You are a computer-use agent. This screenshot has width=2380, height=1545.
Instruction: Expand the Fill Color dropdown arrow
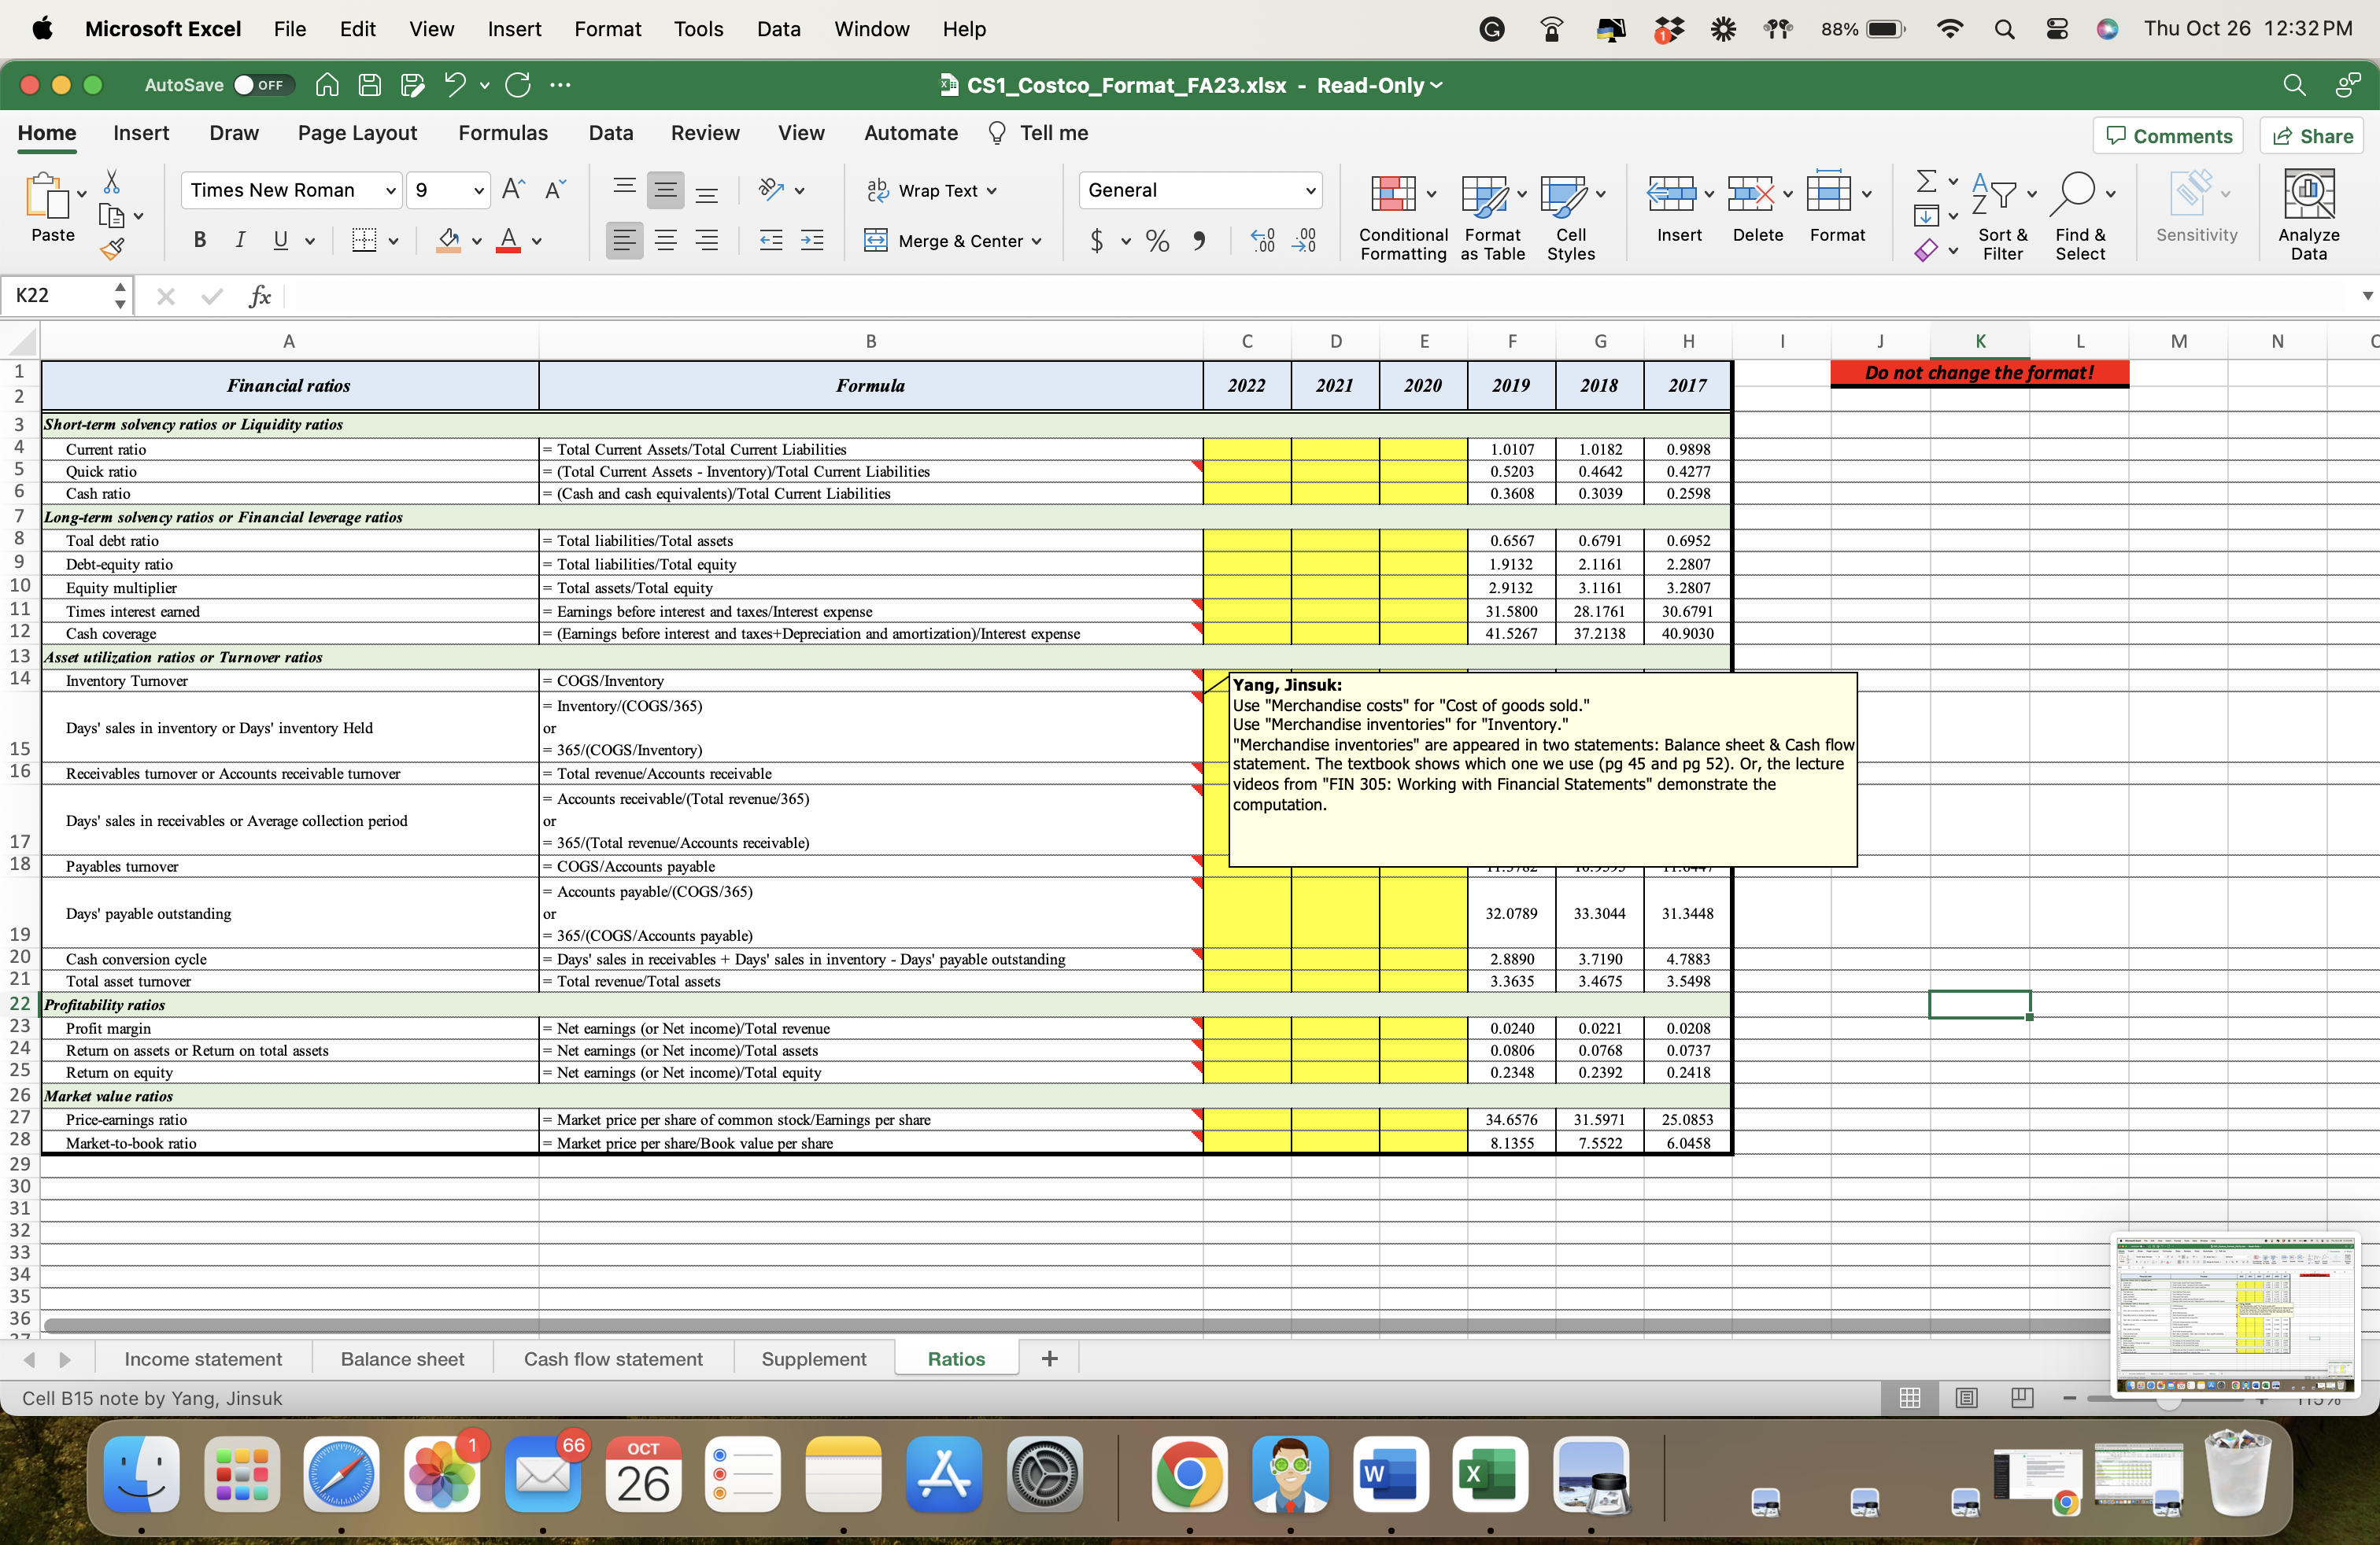tap(476, 241)
